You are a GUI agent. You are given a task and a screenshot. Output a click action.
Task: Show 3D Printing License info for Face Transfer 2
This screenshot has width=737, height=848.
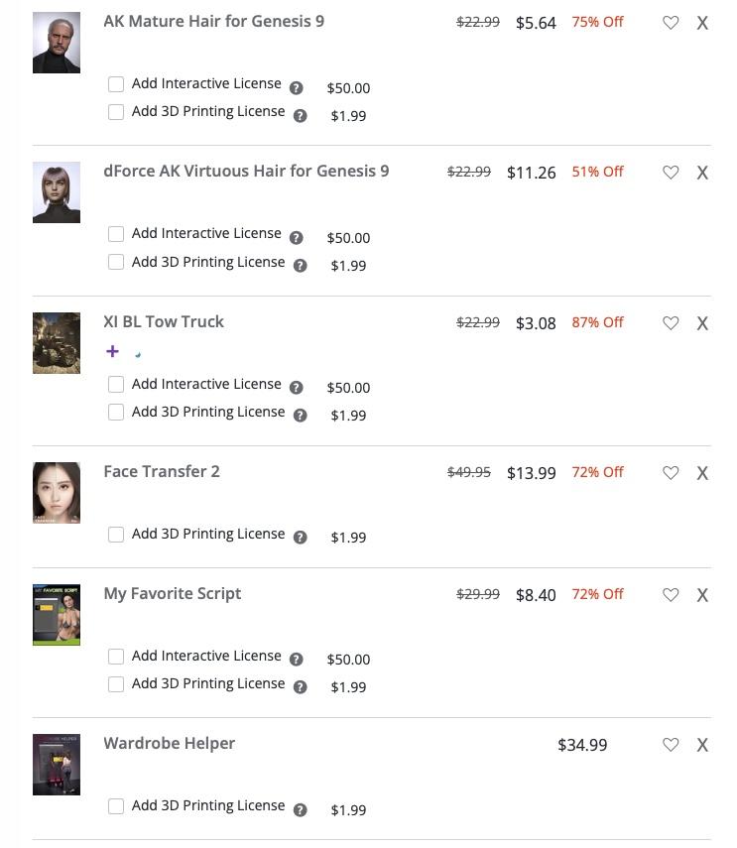click(x=301, y=538)
